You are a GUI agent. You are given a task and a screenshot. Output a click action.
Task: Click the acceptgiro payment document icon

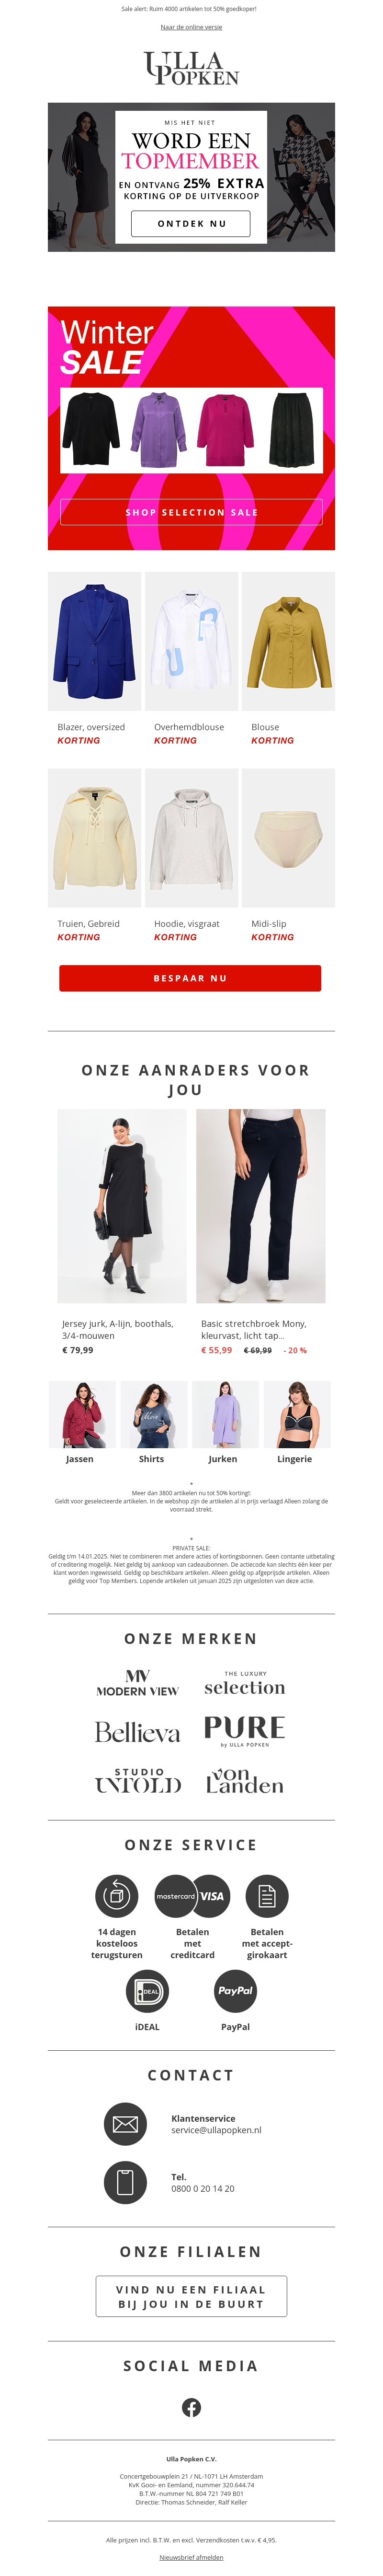pos(266,1895)
